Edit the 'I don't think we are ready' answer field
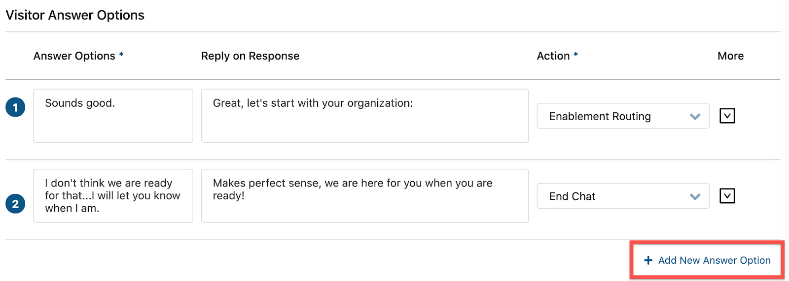 click(113, 196)
